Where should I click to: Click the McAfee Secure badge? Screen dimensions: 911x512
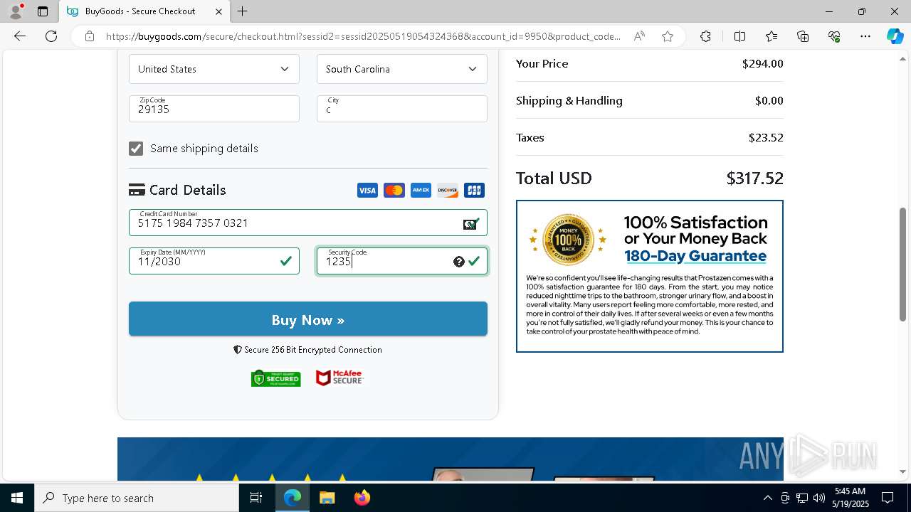339,378
